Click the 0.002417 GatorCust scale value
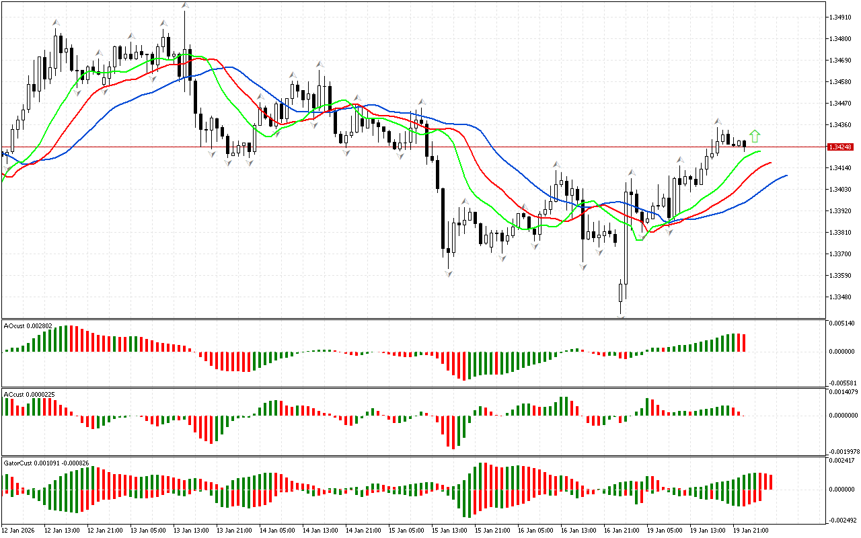The width and height of the screenshot is (861, 538). click(841, 461)
